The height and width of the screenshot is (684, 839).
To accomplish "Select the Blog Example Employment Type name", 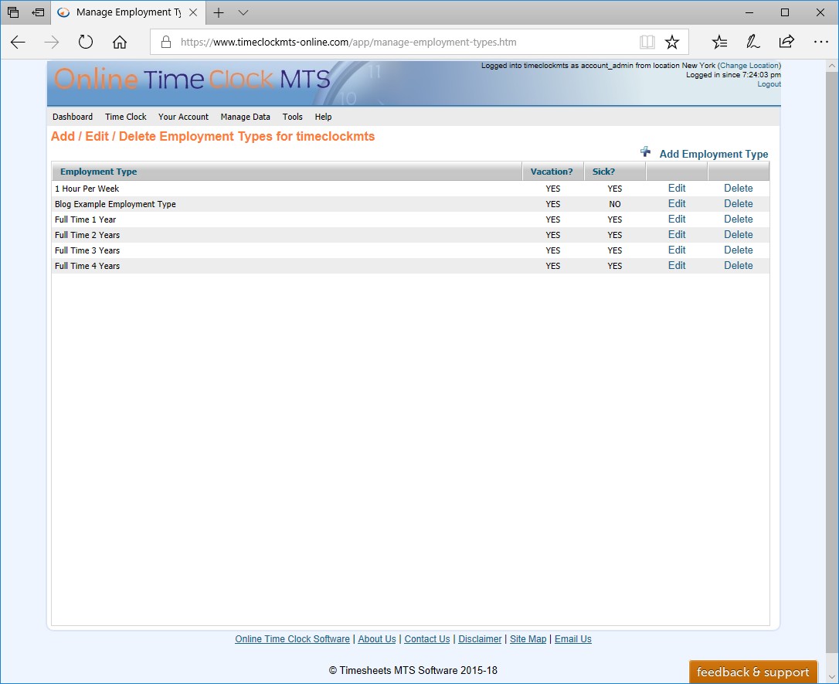I will point(115,204).
